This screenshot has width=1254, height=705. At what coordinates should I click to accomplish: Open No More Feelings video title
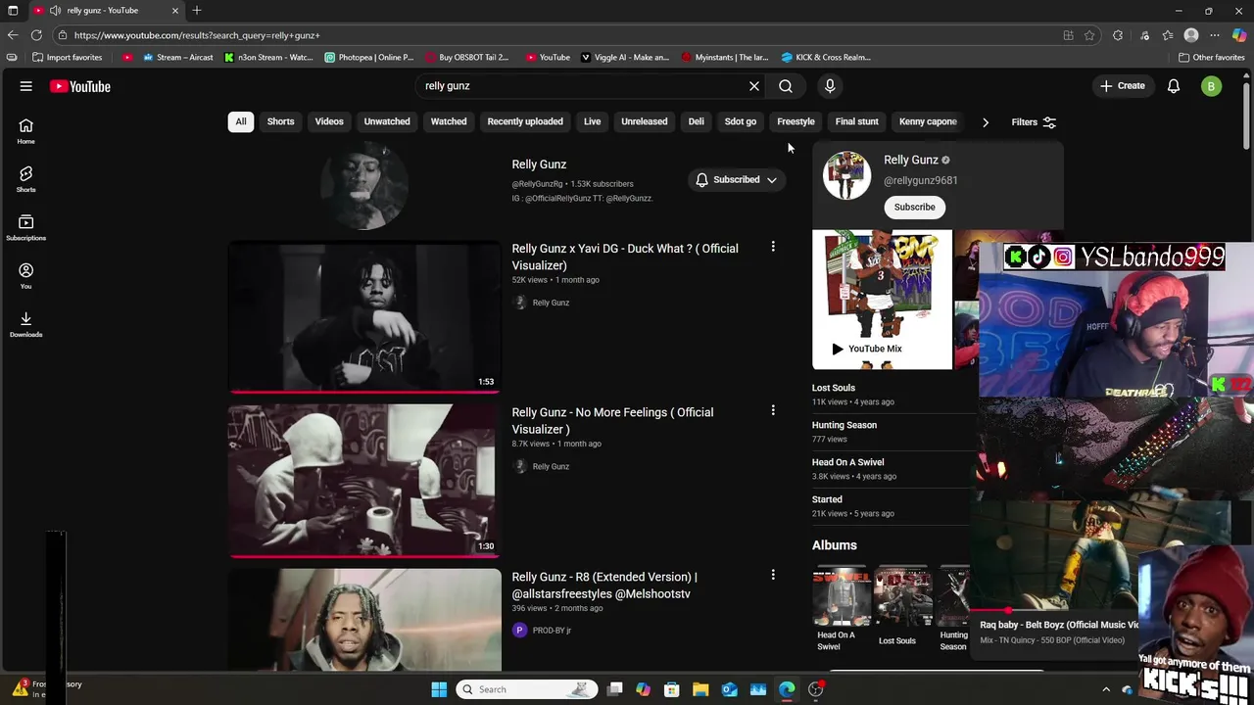pos(612,420)
